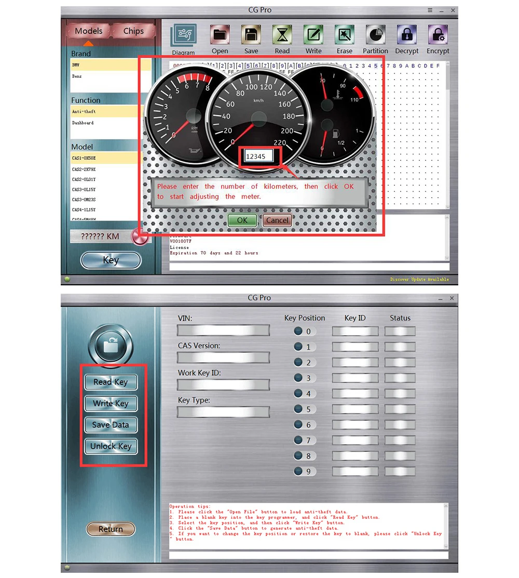Viewport: 519px width, 578px height.
Task: Click the Operation tips scrollbar
Action: tap(446, 526)
